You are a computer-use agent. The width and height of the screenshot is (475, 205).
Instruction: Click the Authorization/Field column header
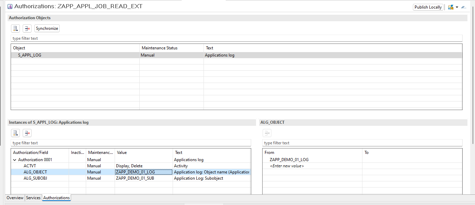pyautogui.click(x=40, y=153)
